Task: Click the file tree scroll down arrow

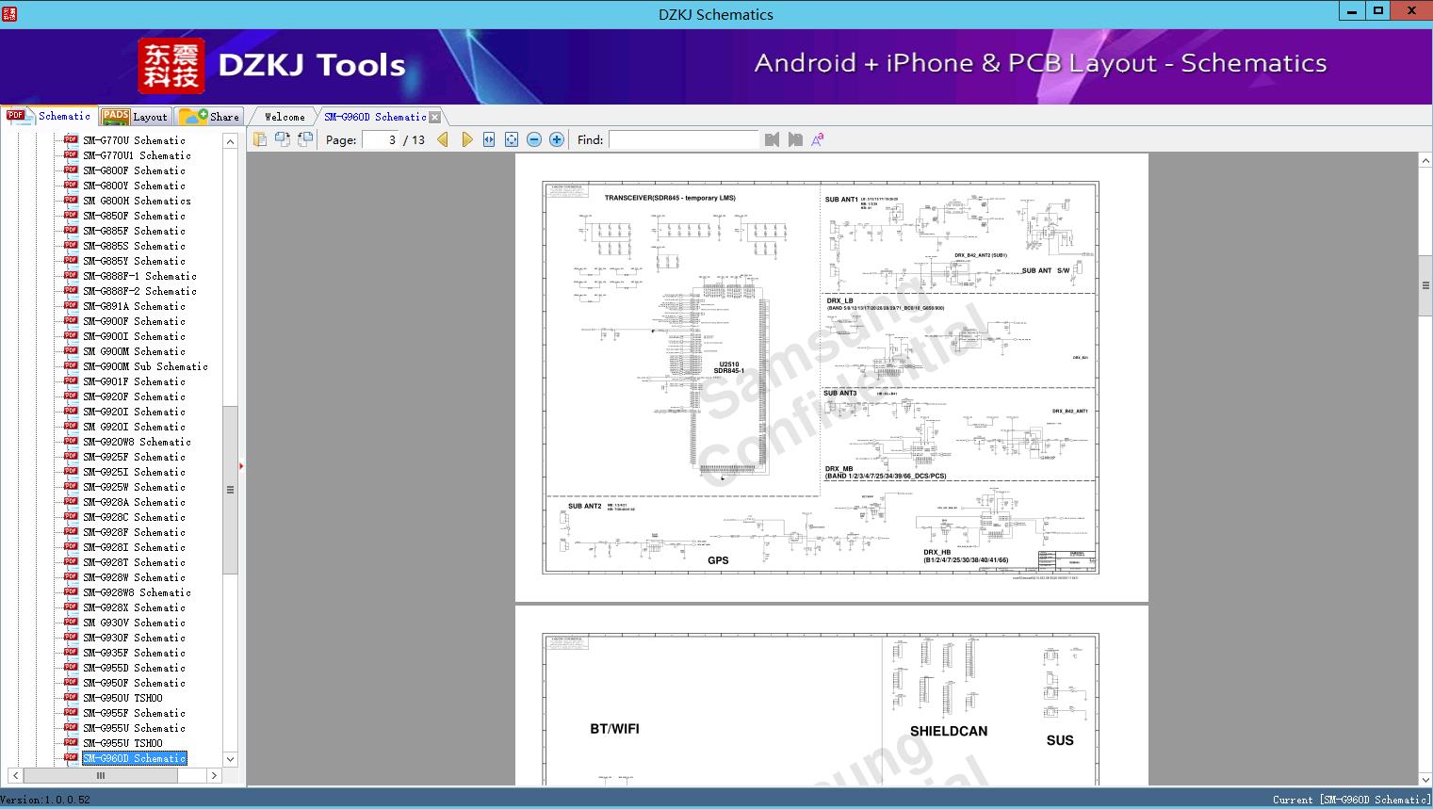Action: tap(230, 759)
